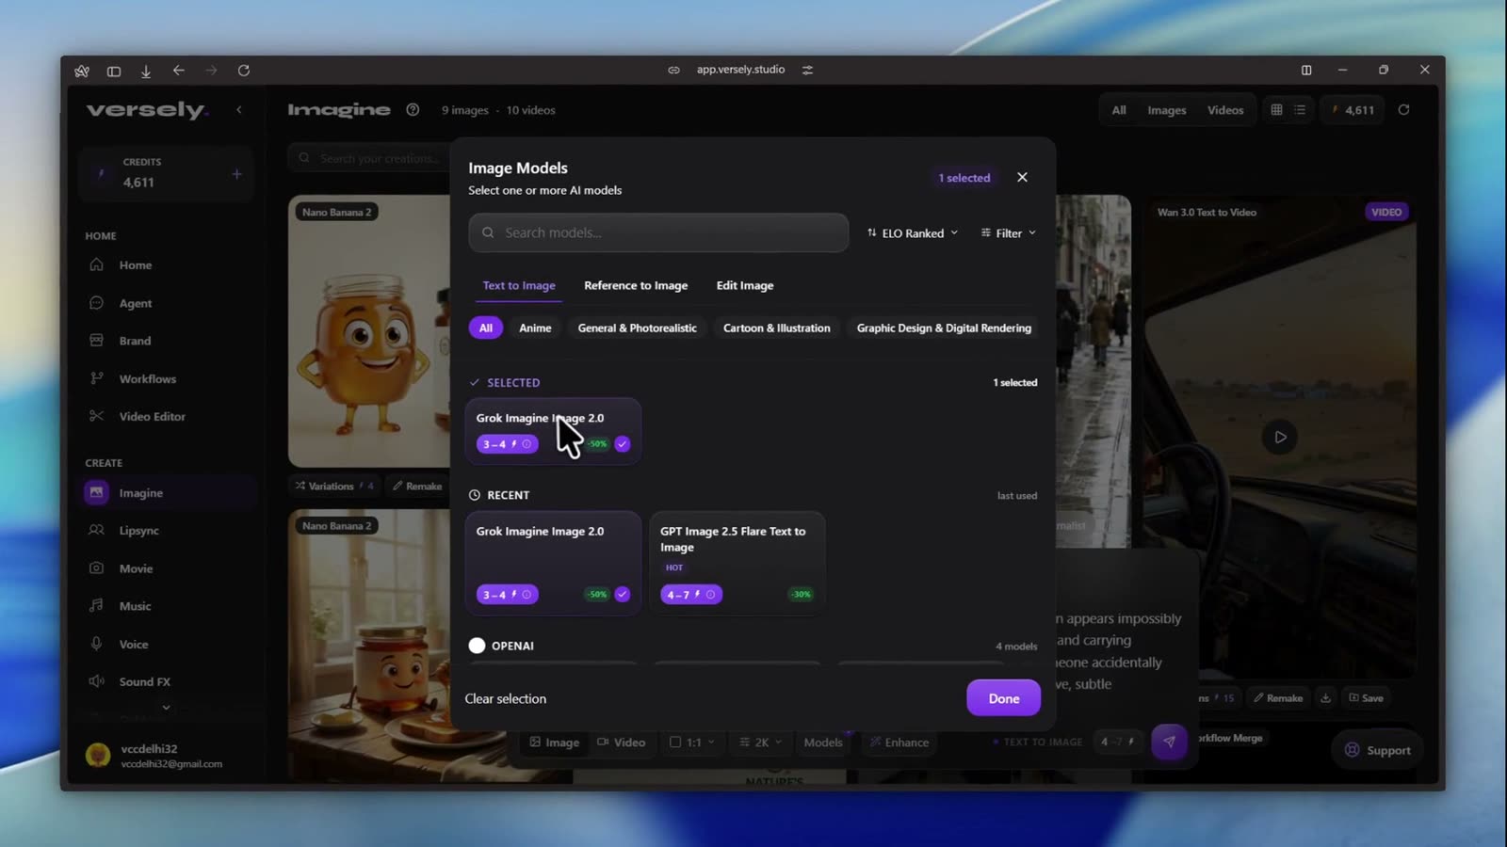
Task: Select the Cartoon & Illustration category chip
Action: click(777, 328)
